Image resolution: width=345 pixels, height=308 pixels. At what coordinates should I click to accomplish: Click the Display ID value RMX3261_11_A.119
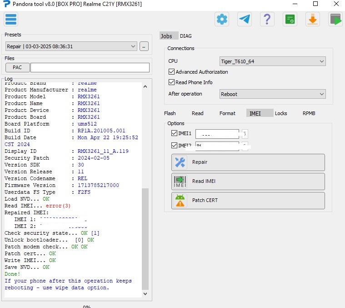pyautogui.click(x=103, y=151)
